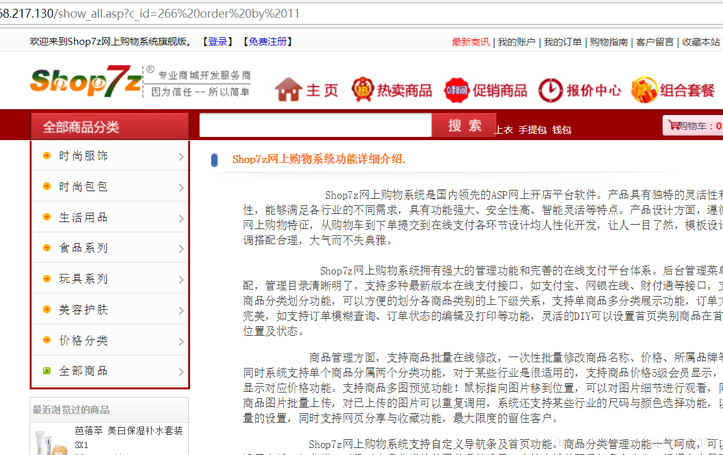Click the 购物车 button
The image size is (723, 455).
pyautogui.click(x=693, y=125)
